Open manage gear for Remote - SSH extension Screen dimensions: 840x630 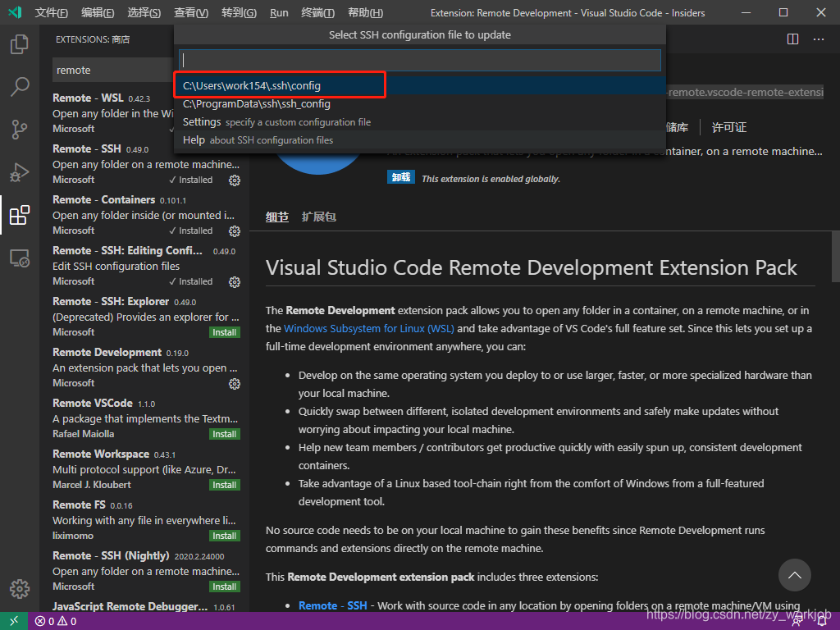pyautogui.click(x=235, y=180)
